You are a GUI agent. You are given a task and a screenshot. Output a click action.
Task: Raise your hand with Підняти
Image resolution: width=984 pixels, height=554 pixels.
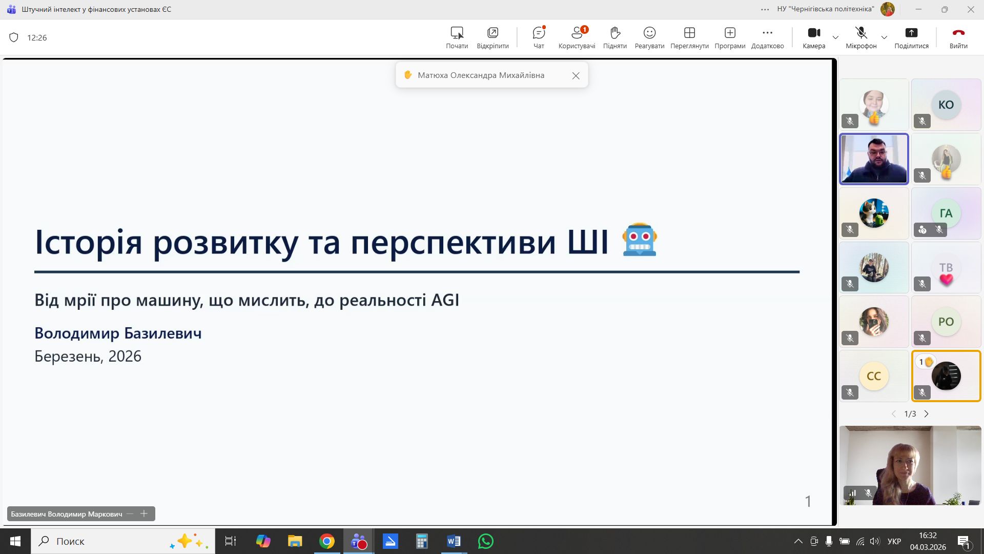point(614,37)
